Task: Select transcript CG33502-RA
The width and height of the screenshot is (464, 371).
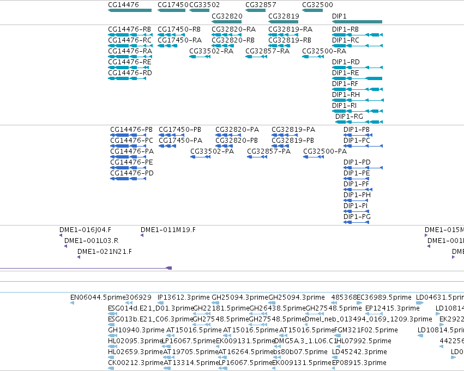Action: pyautogui.click(x=200, y=57)
